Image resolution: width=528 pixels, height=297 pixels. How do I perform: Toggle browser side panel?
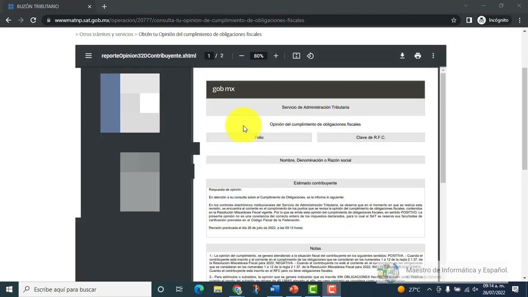coord(469,20)
